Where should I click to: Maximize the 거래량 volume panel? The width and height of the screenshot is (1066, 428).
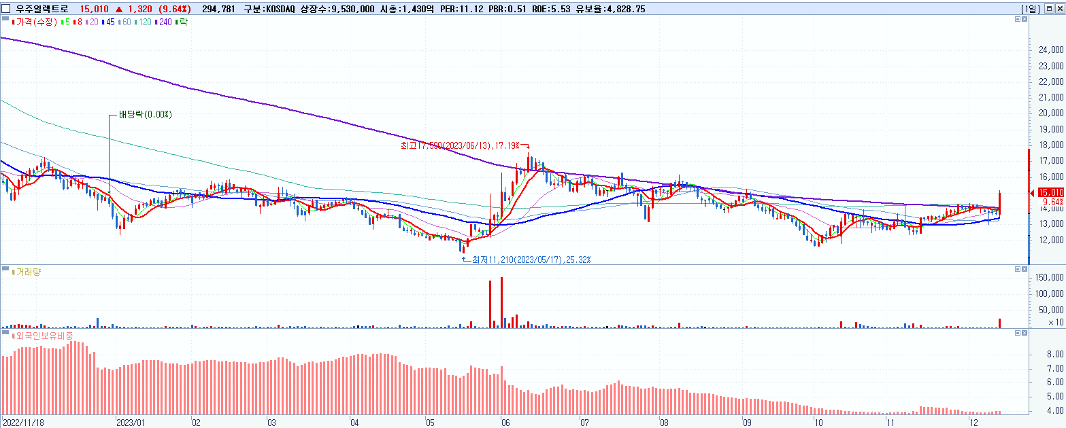1018,269
